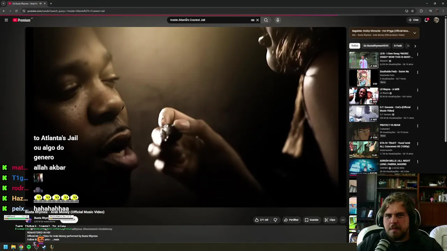
Task: Click the Partilhar share button
Action: 291,220
